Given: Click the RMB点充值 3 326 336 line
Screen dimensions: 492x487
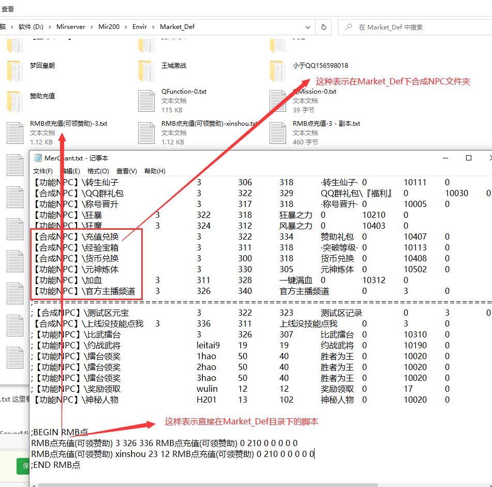Looking at the screenshot, I should 165,443.
